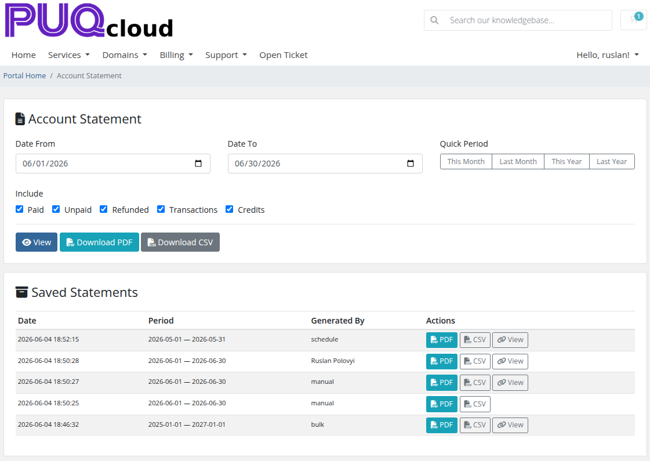This screenshot has height=461, width=650.
Task: Download PDF for the bulk statement
Action: coord(441,426)
